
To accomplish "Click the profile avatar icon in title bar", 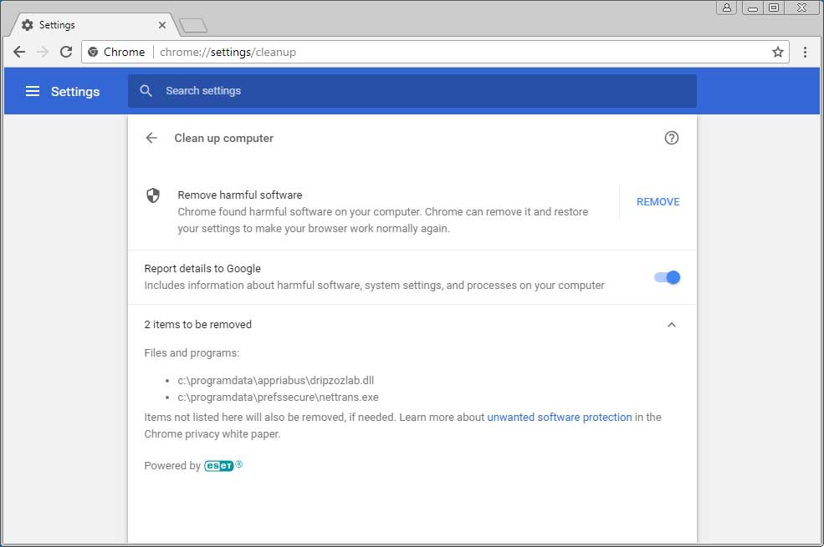I will click(726, 8).
